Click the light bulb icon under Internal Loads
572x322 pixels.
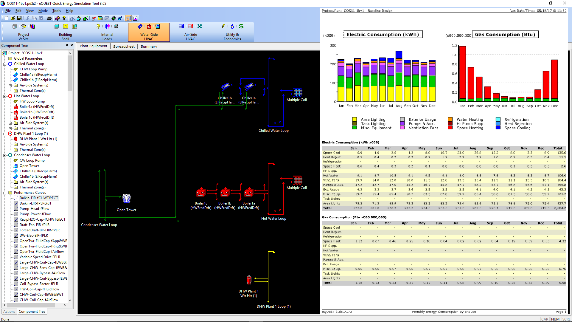pyautogui.click(x=98, y=26)
